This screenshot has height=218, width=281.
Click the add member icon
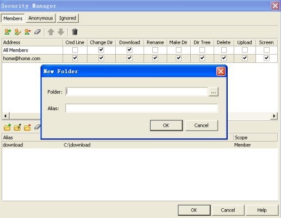(8, 32)
